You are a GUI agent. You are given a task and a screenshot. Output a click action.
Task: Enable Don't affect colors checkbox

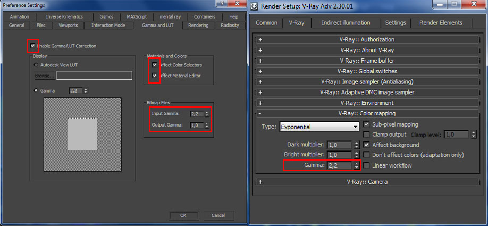(367, 155)
